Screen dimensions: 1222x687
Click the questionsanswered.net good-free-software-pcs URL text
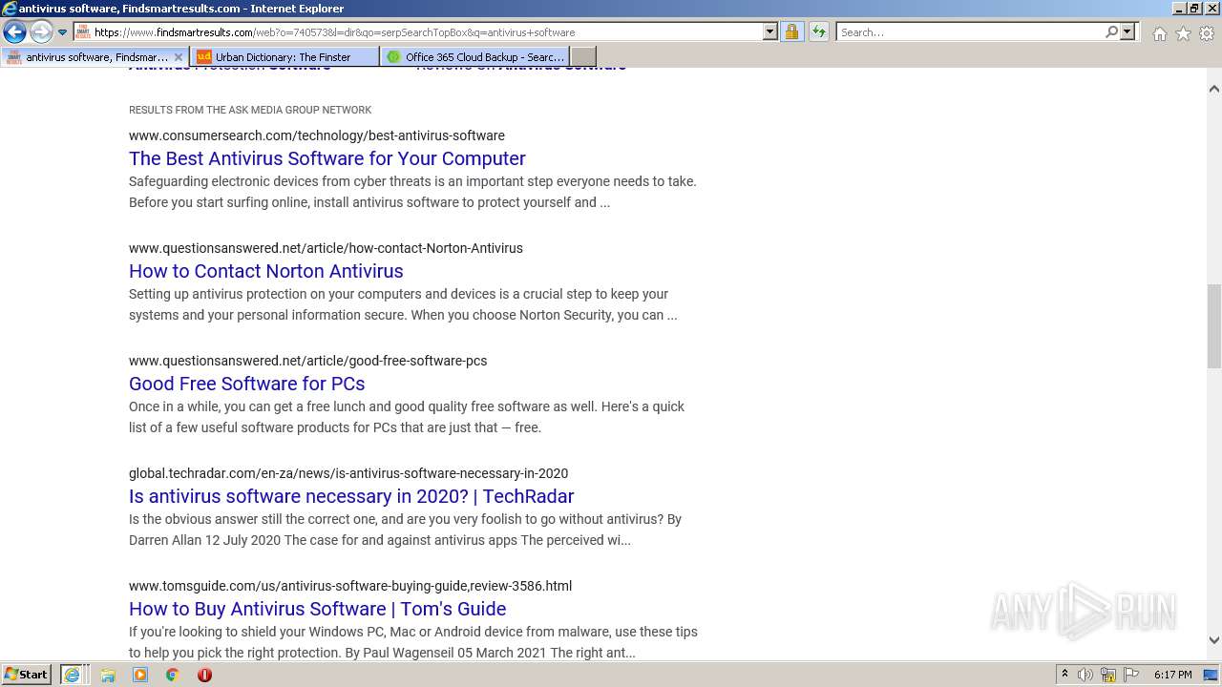pyautogui.click(x=308, y=361)
